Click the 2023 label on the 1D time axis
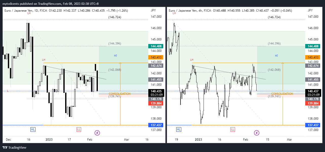 (x=49, y=140)
